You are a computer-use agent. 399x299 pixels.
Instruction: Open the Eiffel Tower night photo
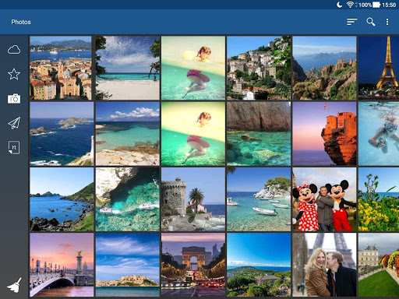pos(379,68)
